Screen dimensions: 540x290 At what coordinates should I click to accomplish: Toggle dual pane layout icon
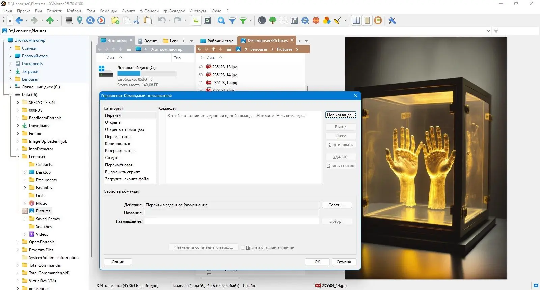point(356,21)
